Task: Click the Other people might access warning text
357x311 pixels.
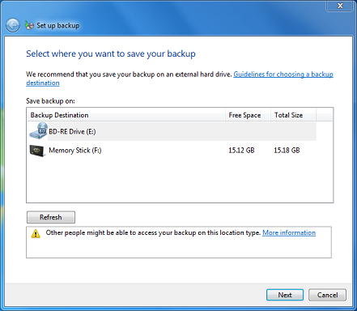Action: (x=153, y=232)
